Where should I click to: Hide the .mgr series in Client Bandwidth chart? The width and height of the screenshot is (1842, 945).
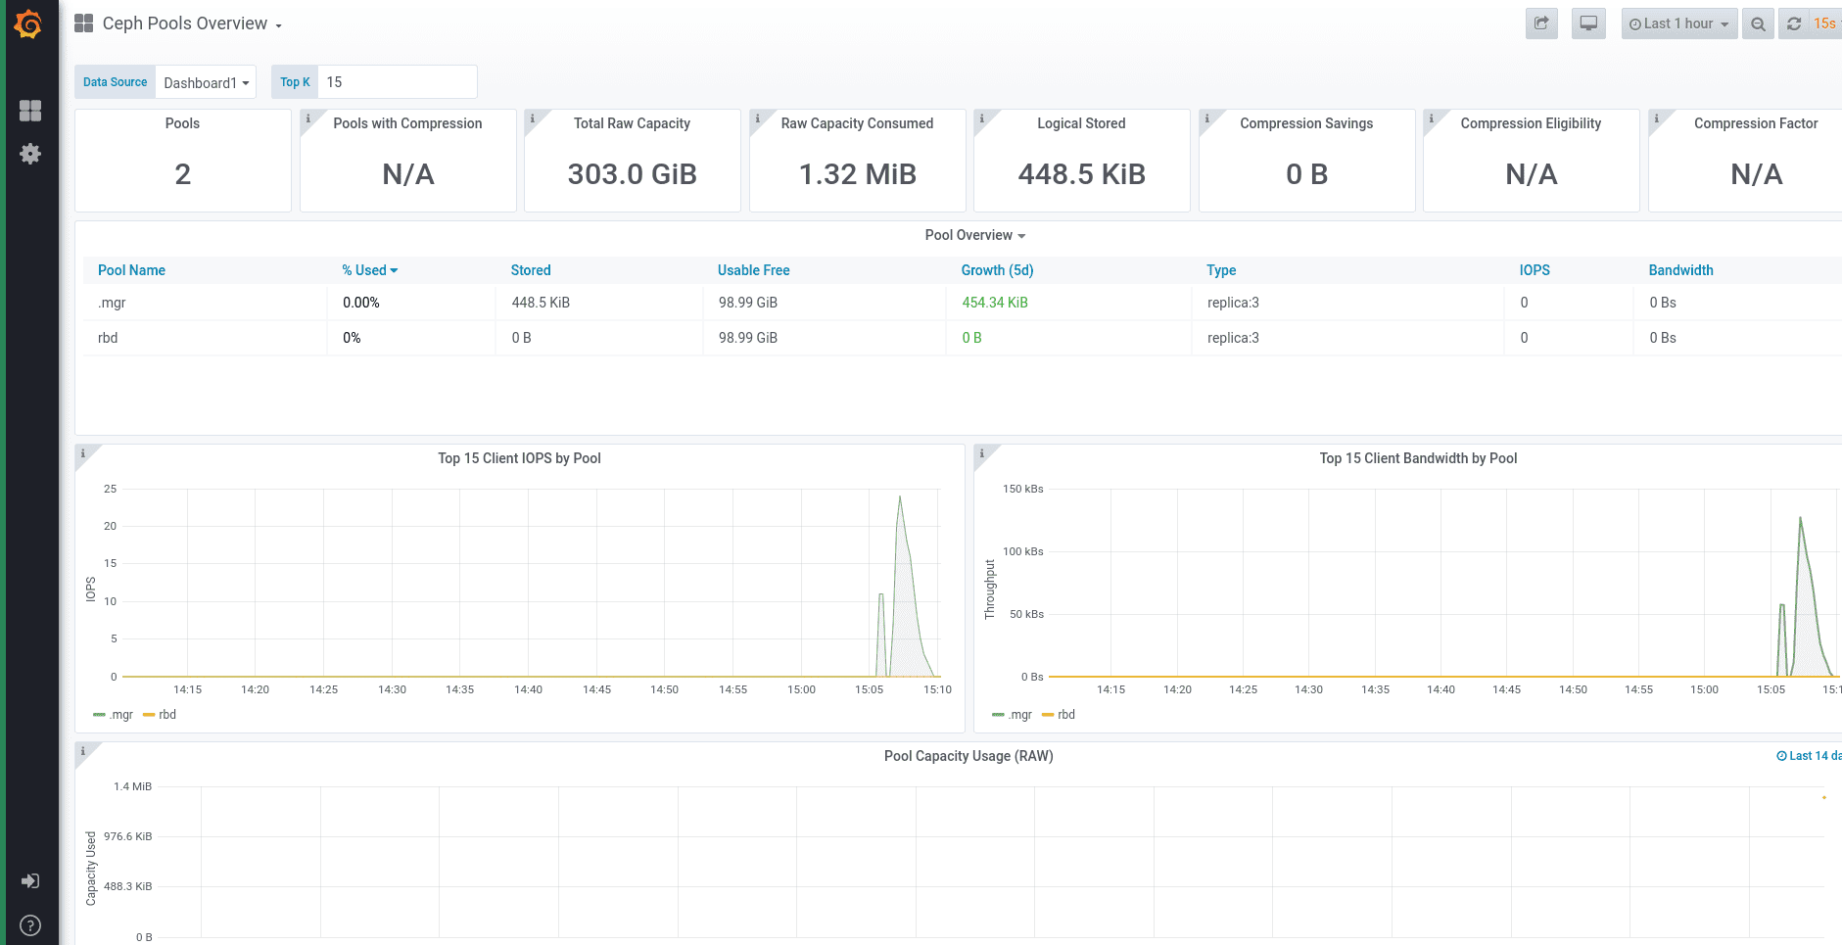click(1020, 714)
